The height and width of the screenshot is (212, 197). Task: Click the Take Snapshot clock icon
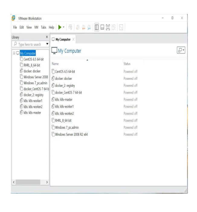(78, 27)
